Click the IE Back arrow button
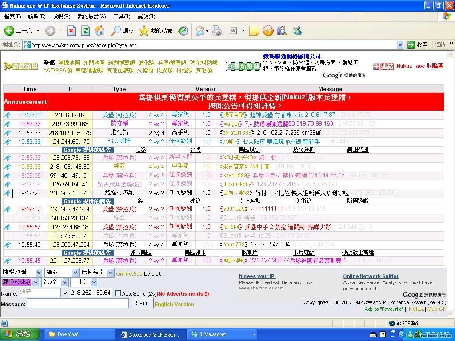Viewport: 455px width, 341px height. [10, 30]
